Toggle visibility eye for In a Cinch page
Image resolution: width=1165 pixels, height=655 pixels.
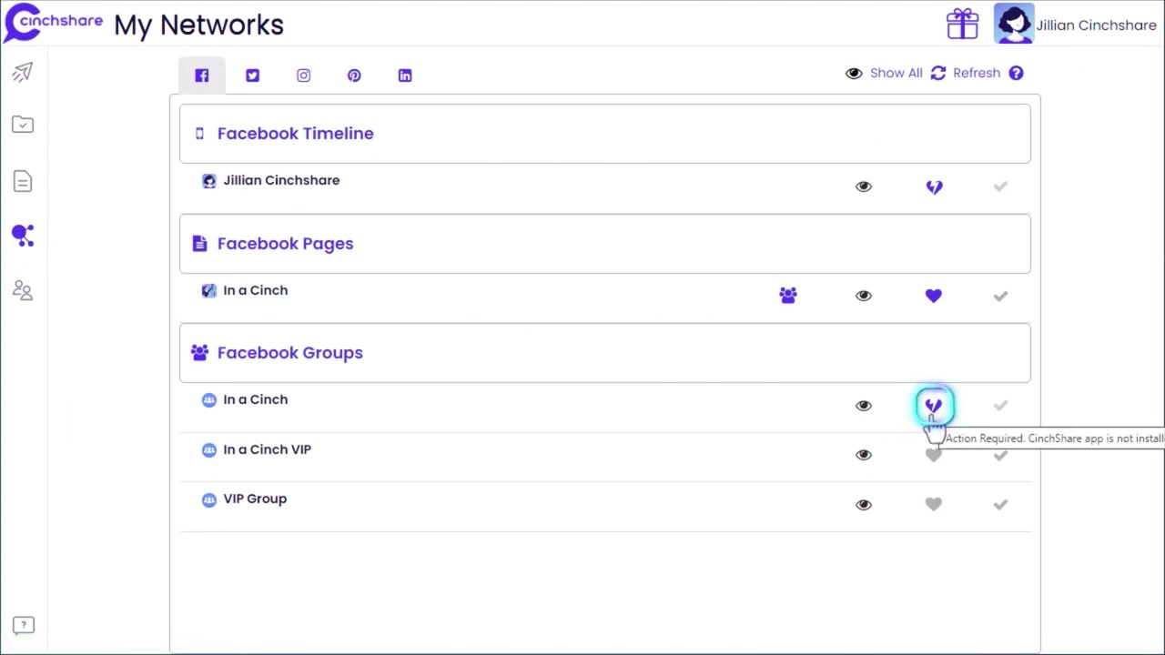pyautogui.click(x=864, y=296)
